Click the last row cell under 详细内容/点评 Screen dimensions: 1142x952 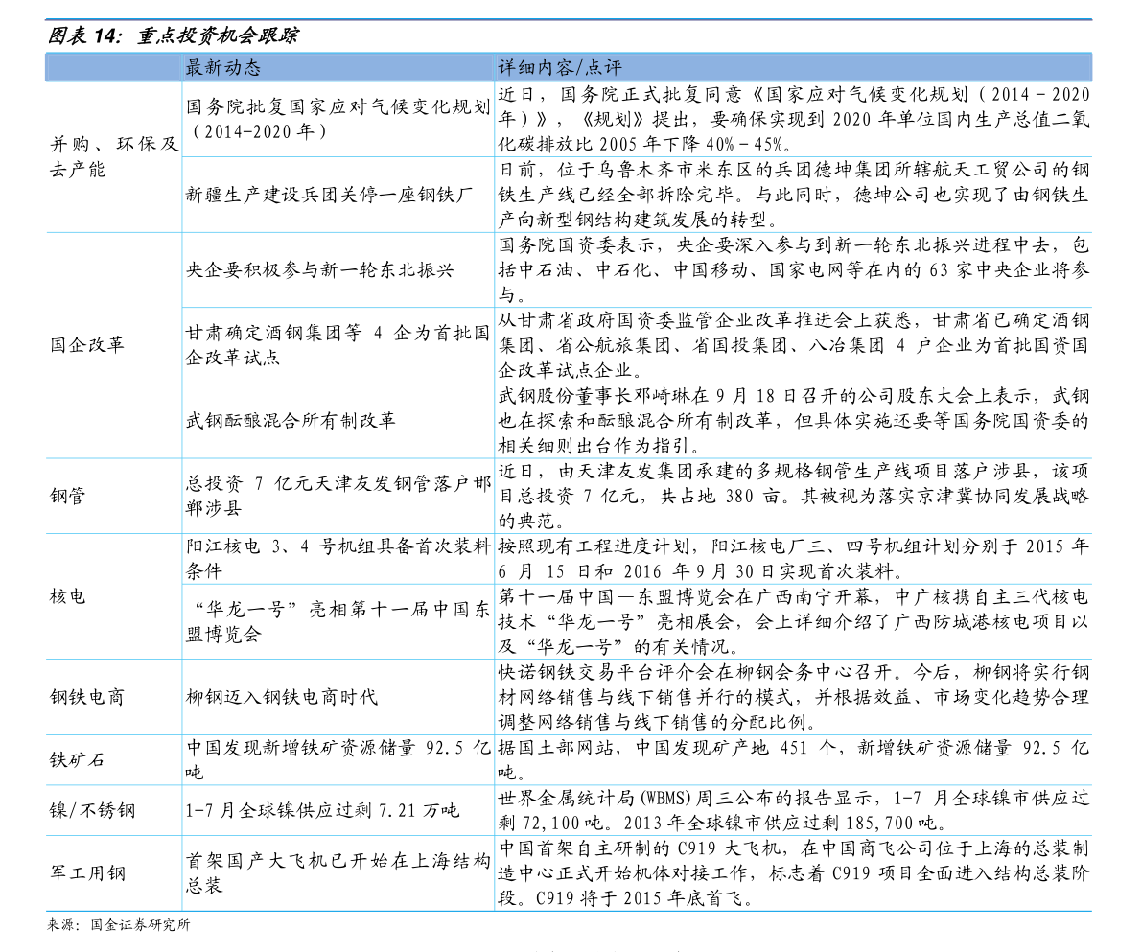793,873
